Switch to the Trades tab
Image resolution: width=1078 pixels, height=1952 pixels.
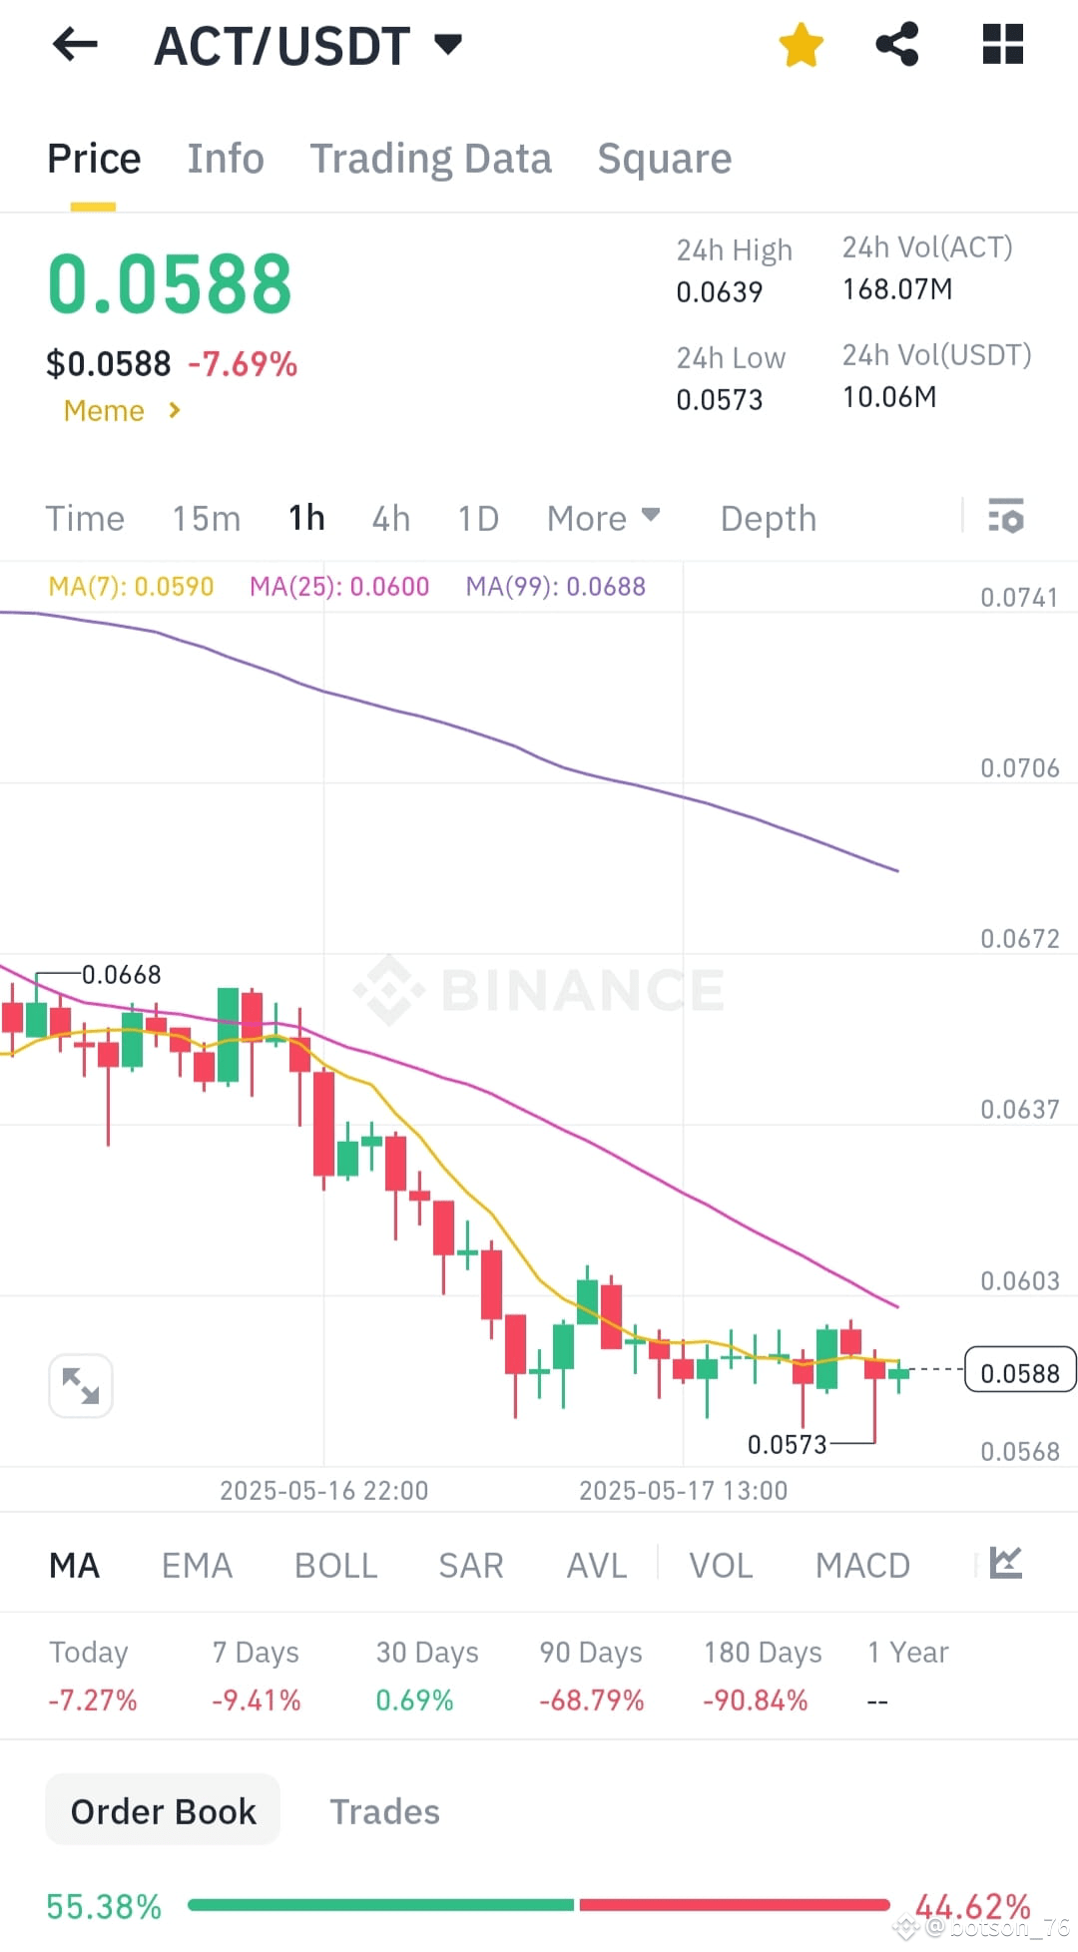[x=384, y=1811]
